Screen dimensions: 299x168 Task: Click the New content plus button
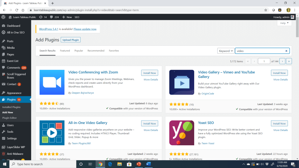click(x=67, y=17)
